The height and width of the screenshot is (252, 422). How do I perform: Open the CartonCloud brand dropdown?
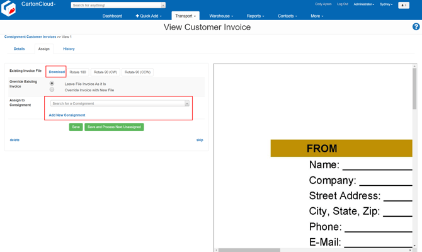[38, 4]
